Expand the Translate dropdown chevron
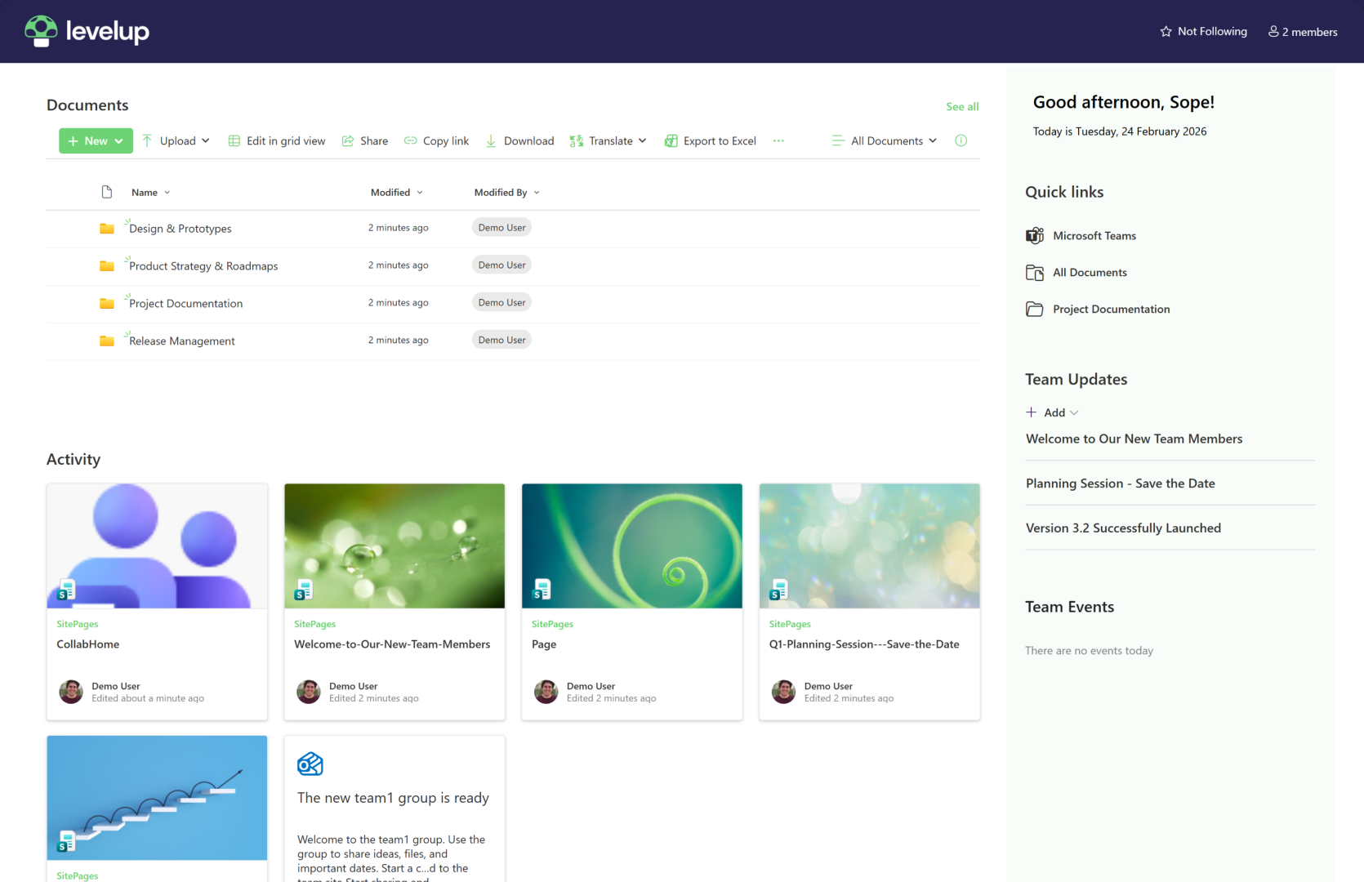 pyautogui.click(x=643, y=140)
